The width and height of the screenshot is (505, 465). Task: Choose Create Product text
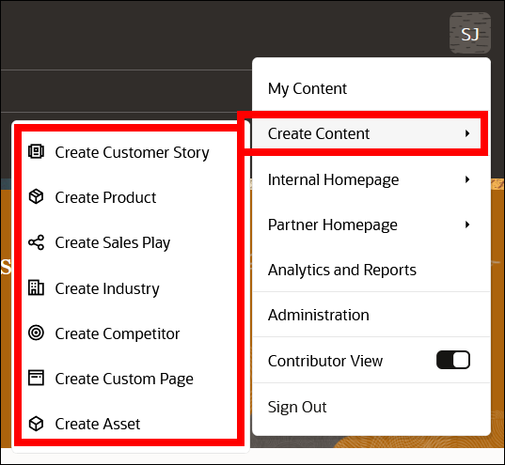coord(105,197)
